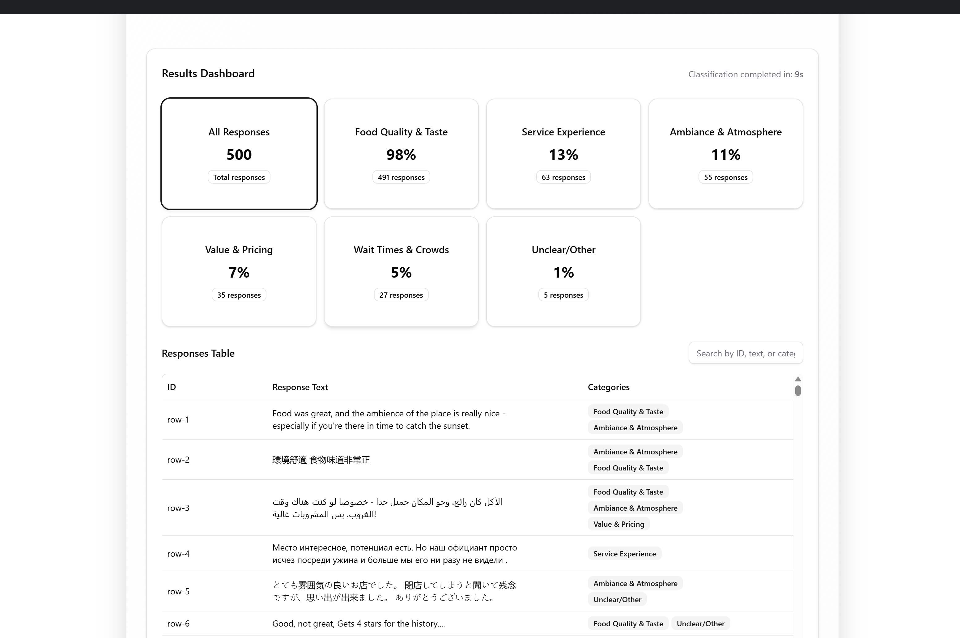
Task: Click the 491 responses badge
Action: (401, 177)
